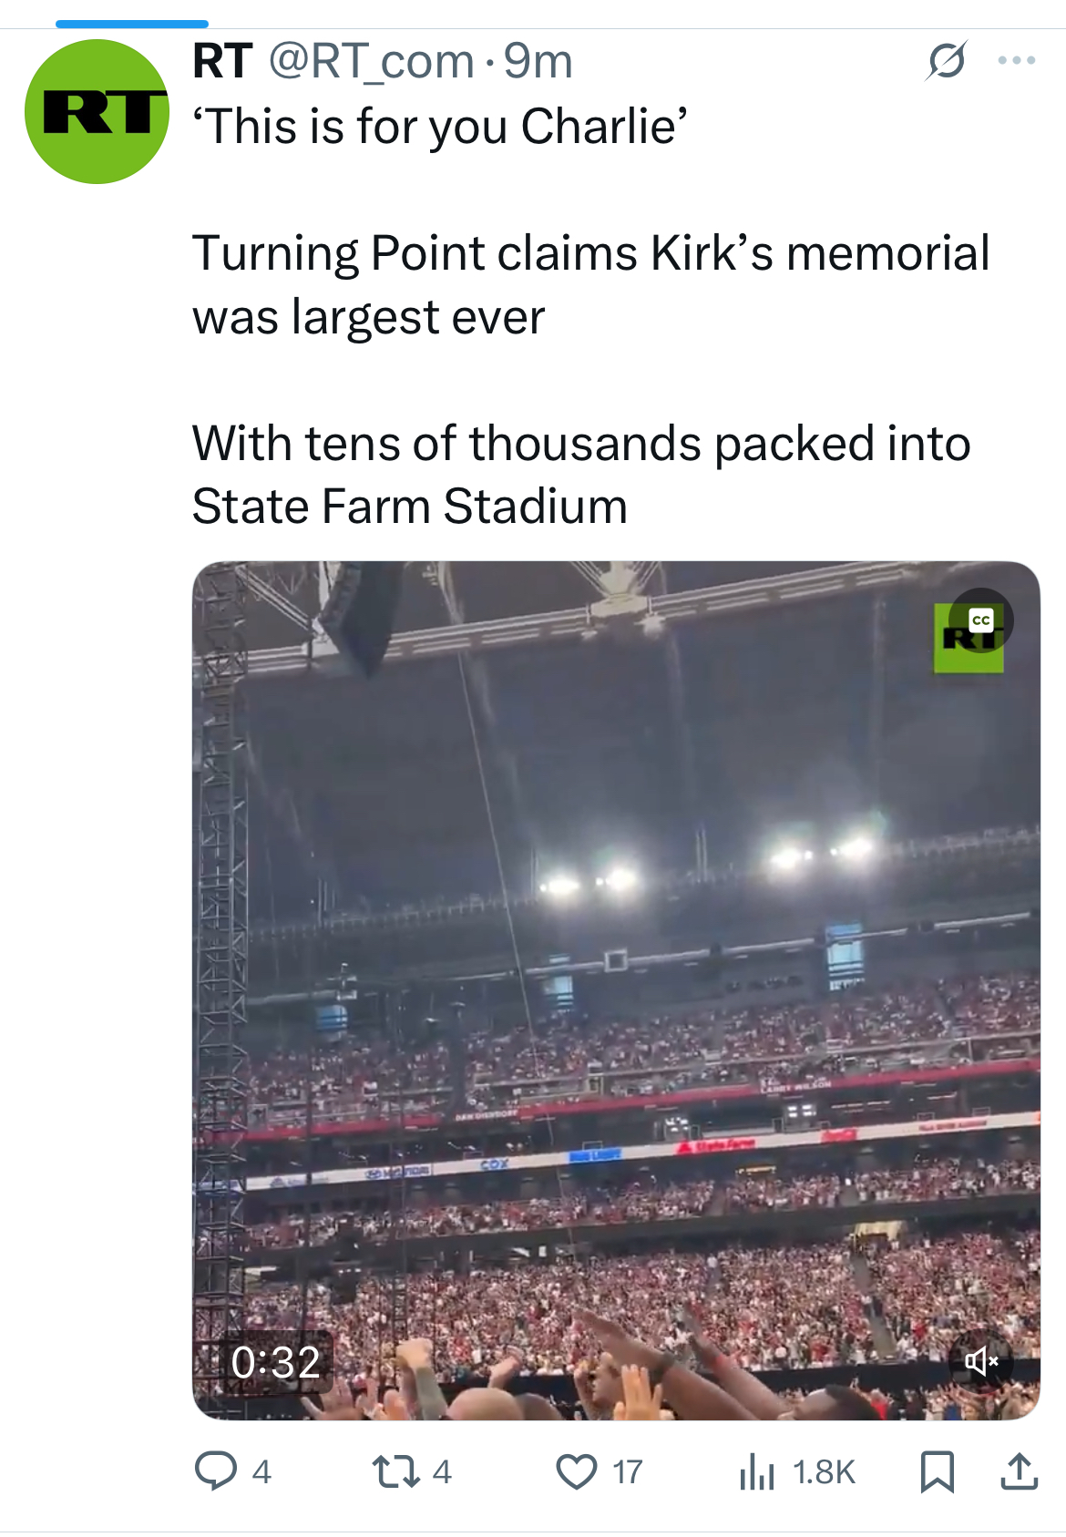This screenshot has width=1066, height=1537.
Task: Toggle closed captions CC on video
Action: click(980, 620)
